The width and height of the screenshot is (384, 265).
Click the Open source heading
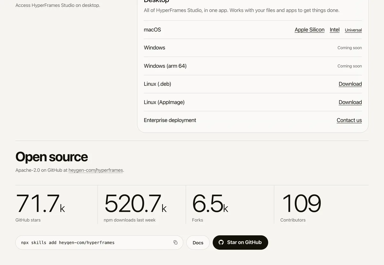pyautogui.click(x=52, y=157)
